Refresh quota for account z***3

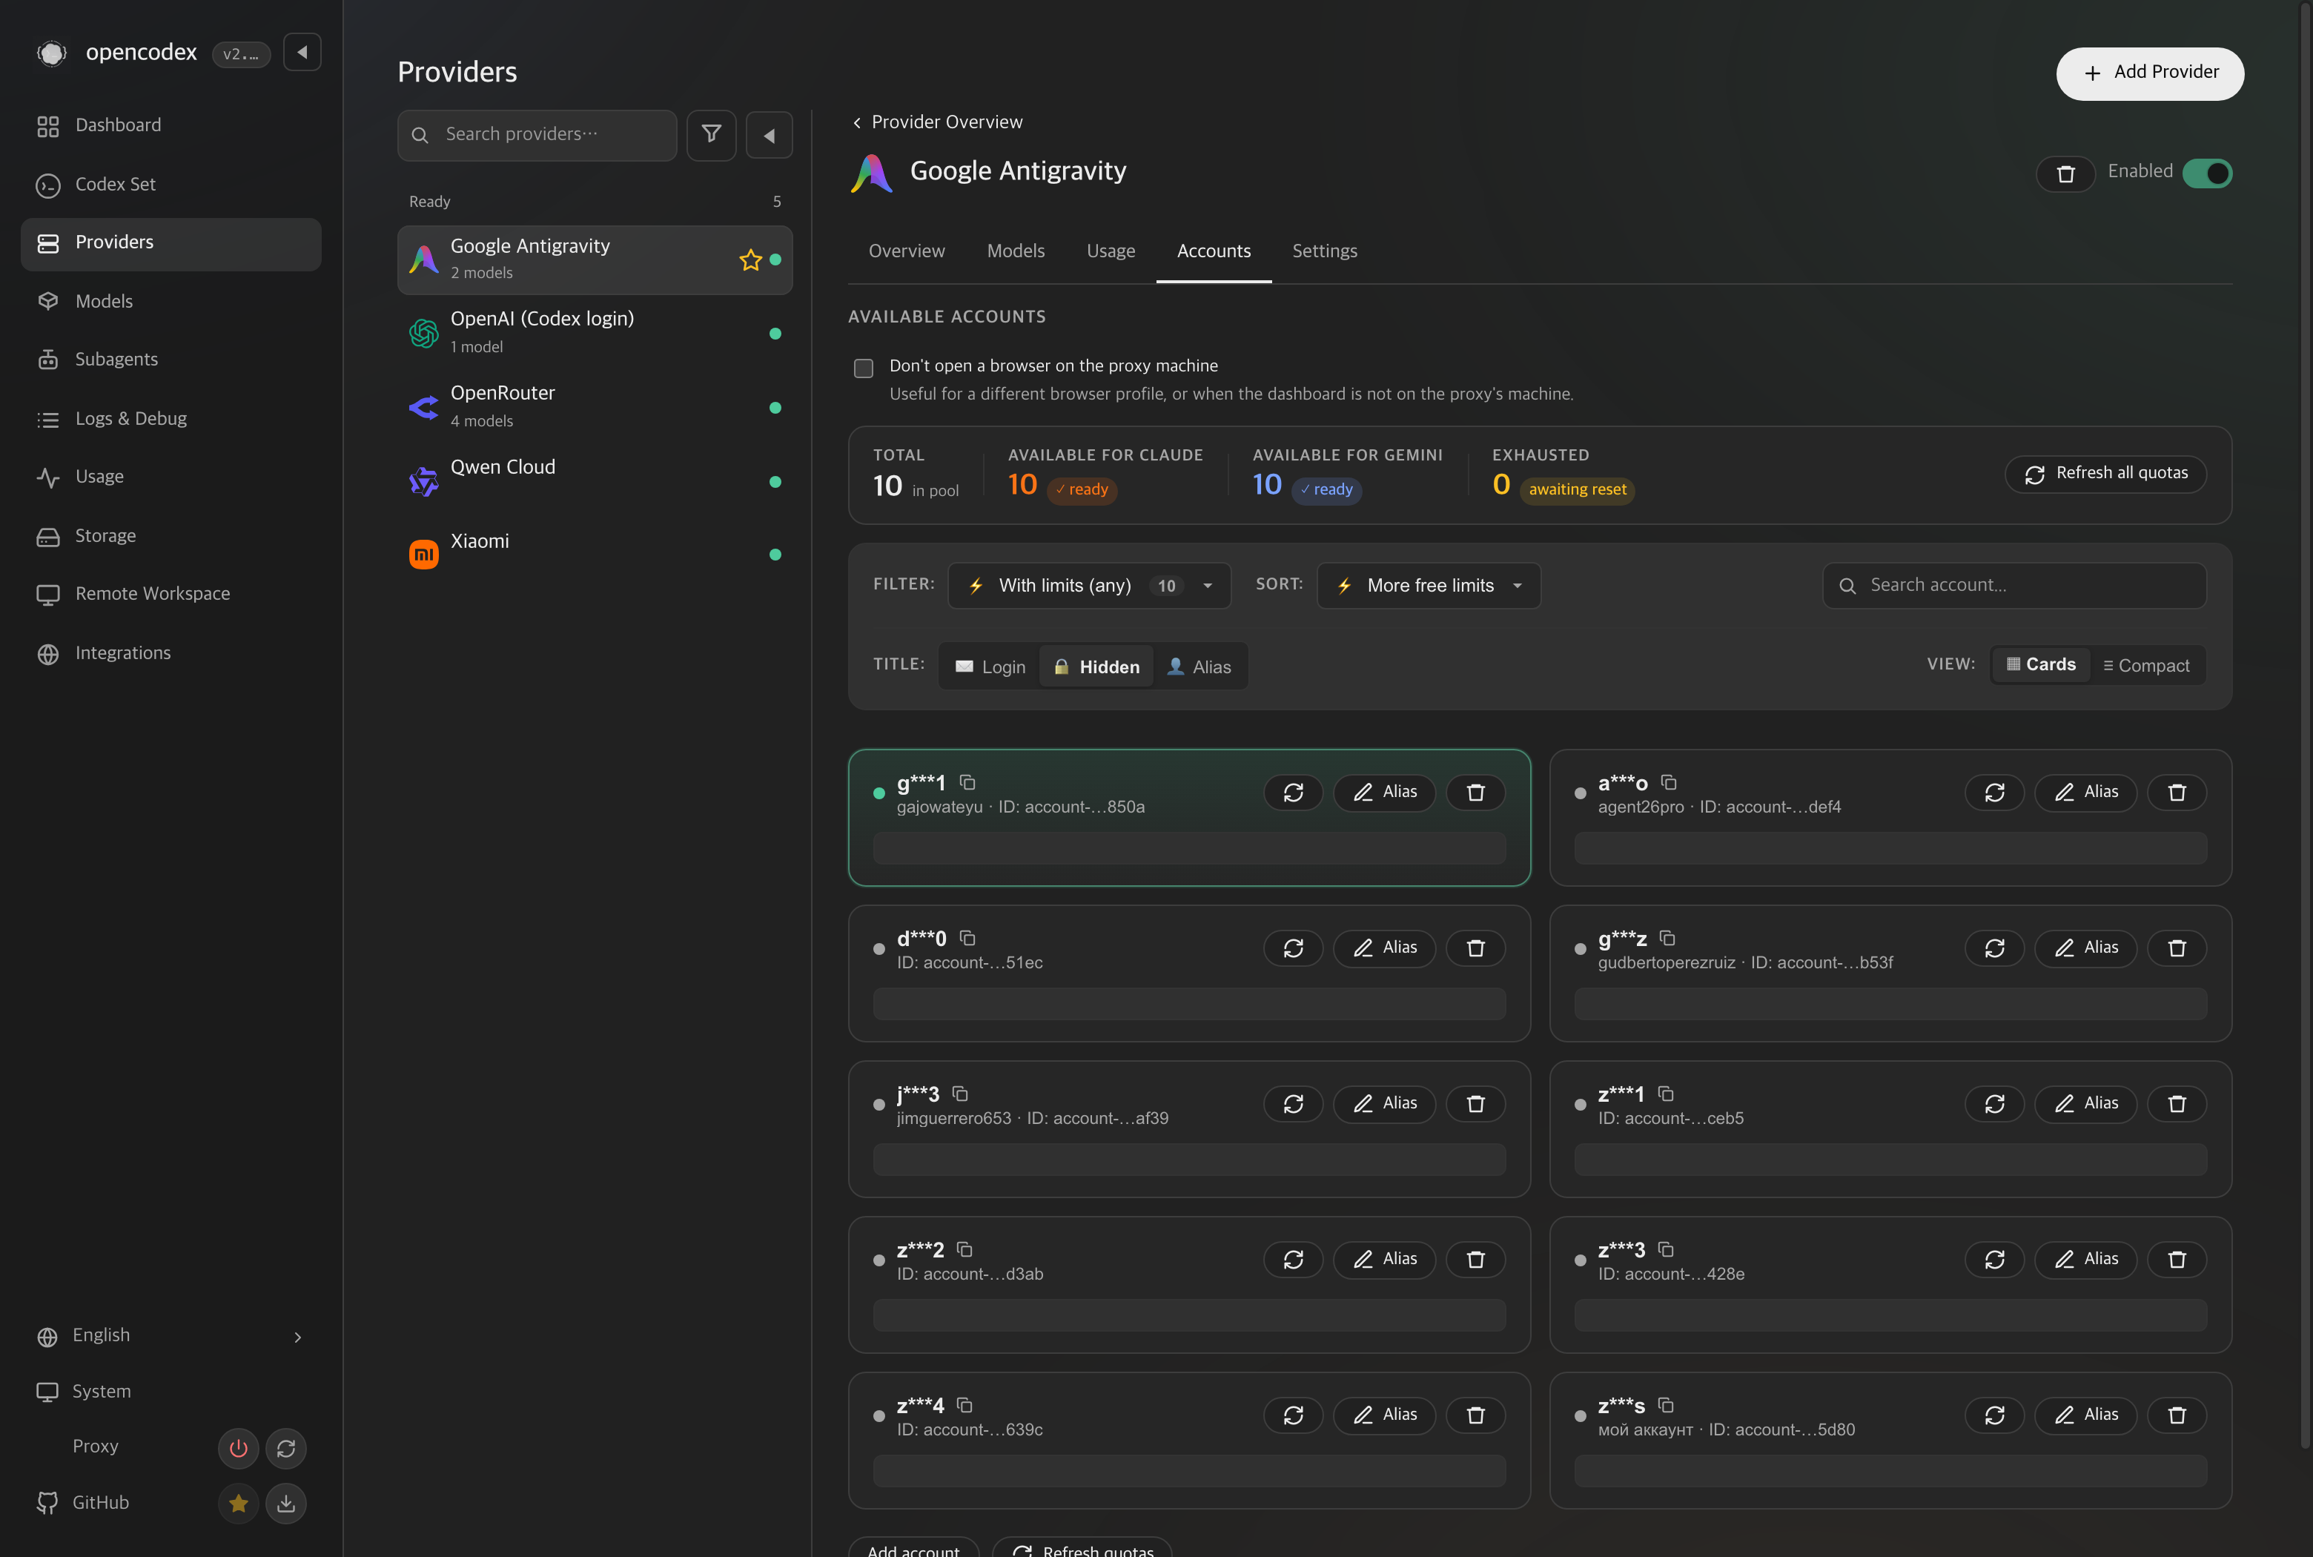[x=1994, y=1259]
